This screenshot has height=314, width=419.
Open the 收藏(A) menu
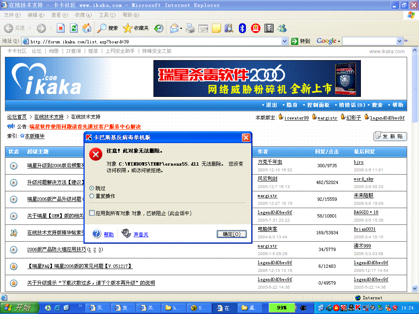[x=83, y=15]
